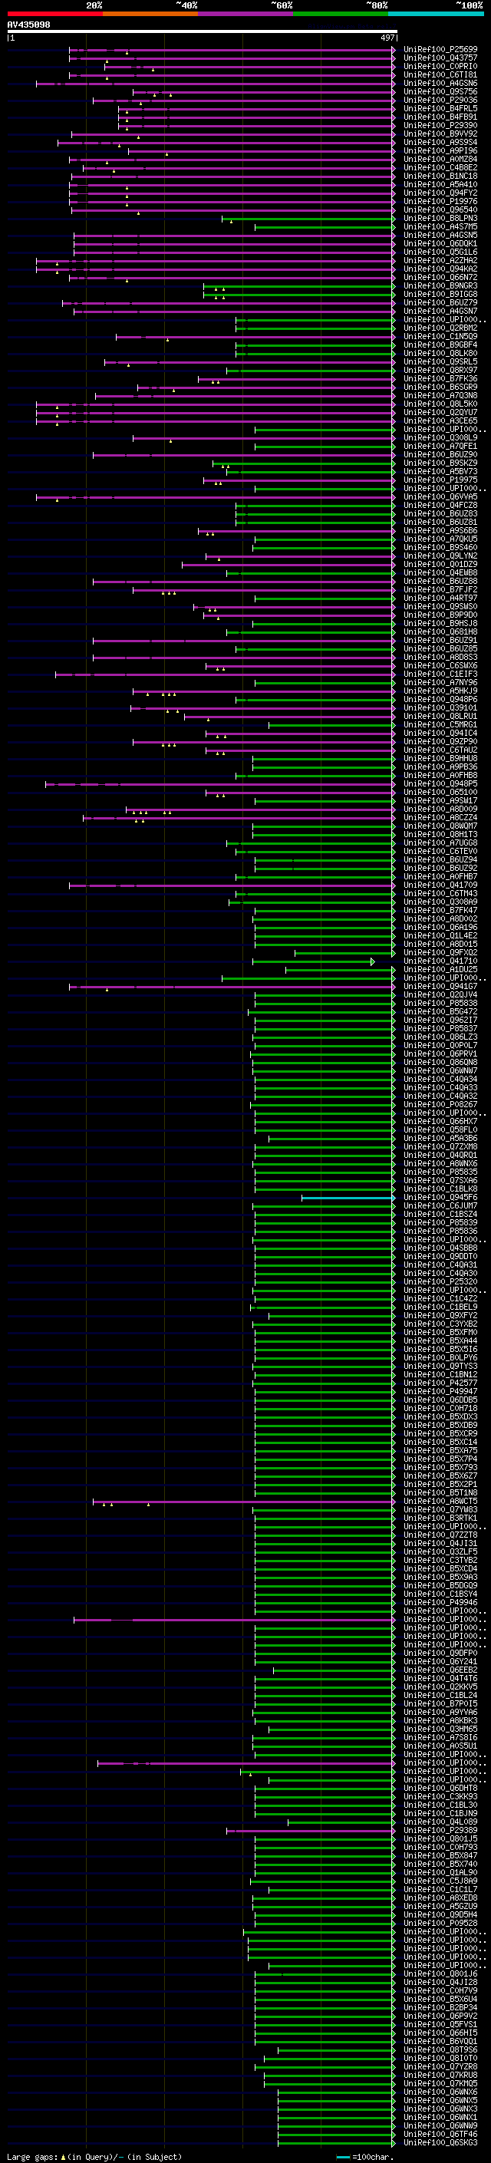Select hit label UniRef100_A1DU25
The height and width of the screenshot is (2163, 491).
440,970
